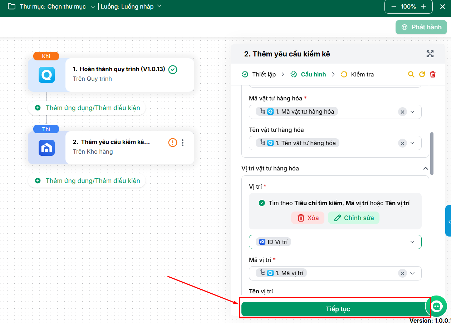Switch to the Cấu hình step tab
Viewport: 451px width, 323px height.
[308, 74]
